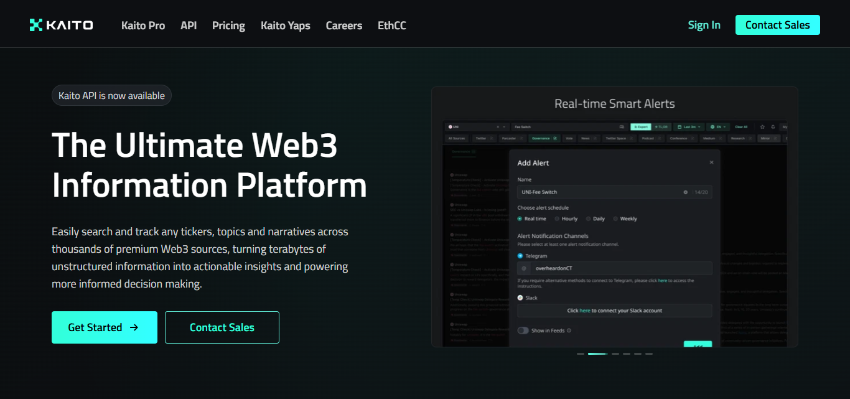Select the News source tab
The image size is (850, 399).
click(x=589, y=138)
